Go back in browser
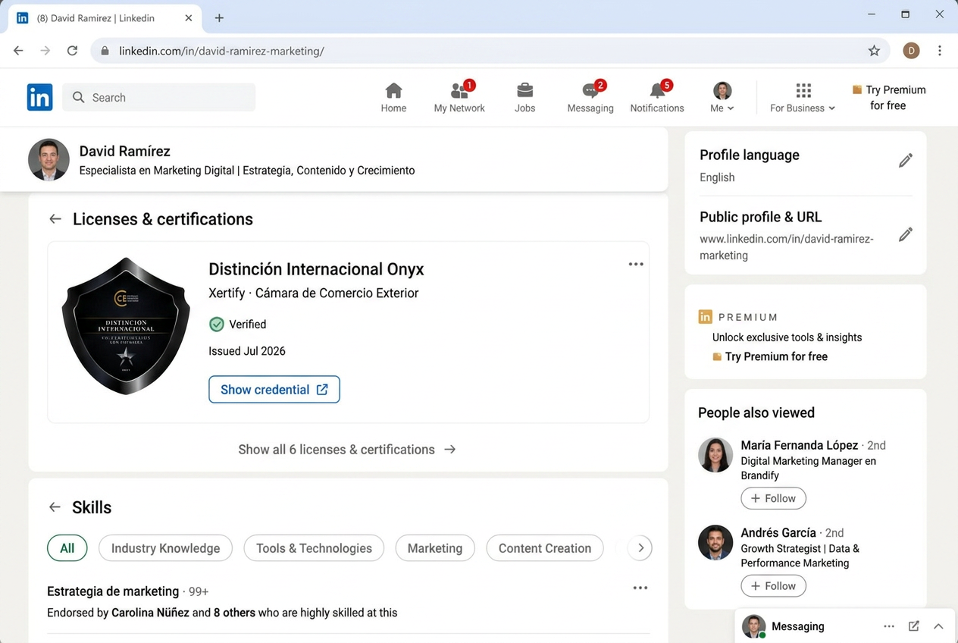Image resolution: width=958 pixels, height=643 pixels. click(18, 51)
